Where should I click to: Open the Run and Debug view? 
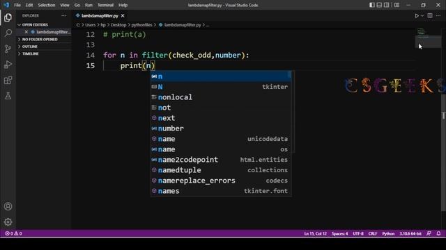[x=8, y=65]
